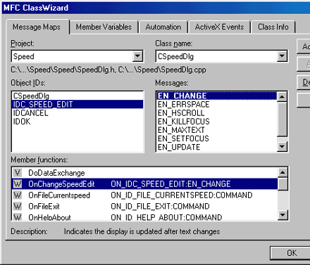310x265 pixels.
Task: Select the EN_UPDATE message
Action: coord(216,147)
